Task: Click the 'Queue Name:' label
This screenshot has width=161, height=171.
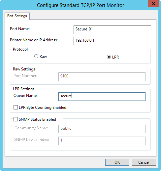Action: coord(25,96)
